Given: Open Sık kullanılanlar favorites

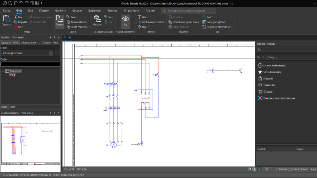Looking at the screenshot, I should (x=270, y=72).
